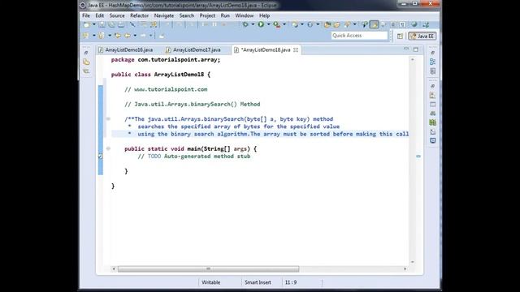Open the Run configurations dropdown arrow
The width and height of the screenshot is (520, 292).
click(268, 24)
